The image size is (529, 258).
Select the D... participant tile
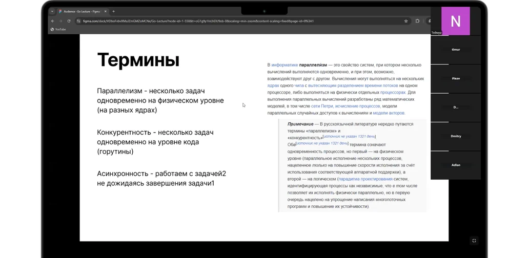(456, 107)
